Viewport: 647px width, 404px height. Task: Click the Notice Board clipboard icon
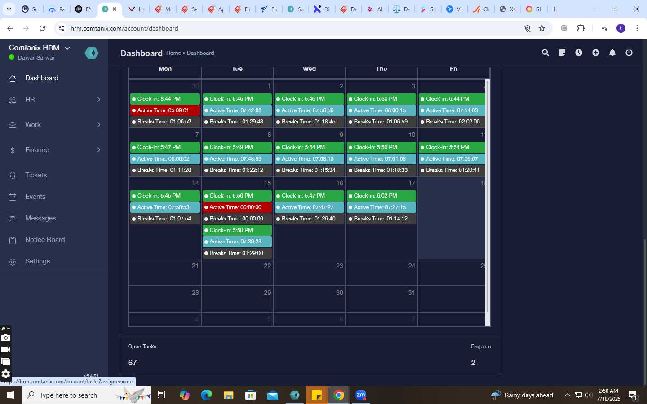click(13, 240)
